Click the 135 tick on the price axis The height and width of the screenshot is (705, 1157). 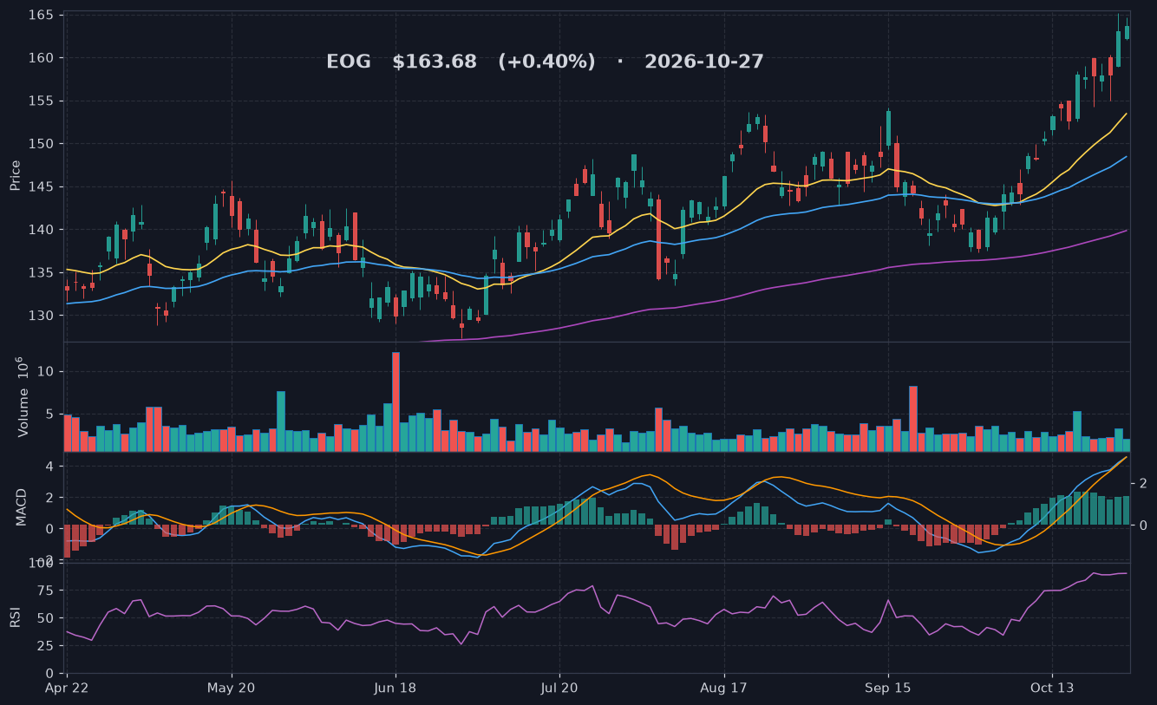[42, 273]
